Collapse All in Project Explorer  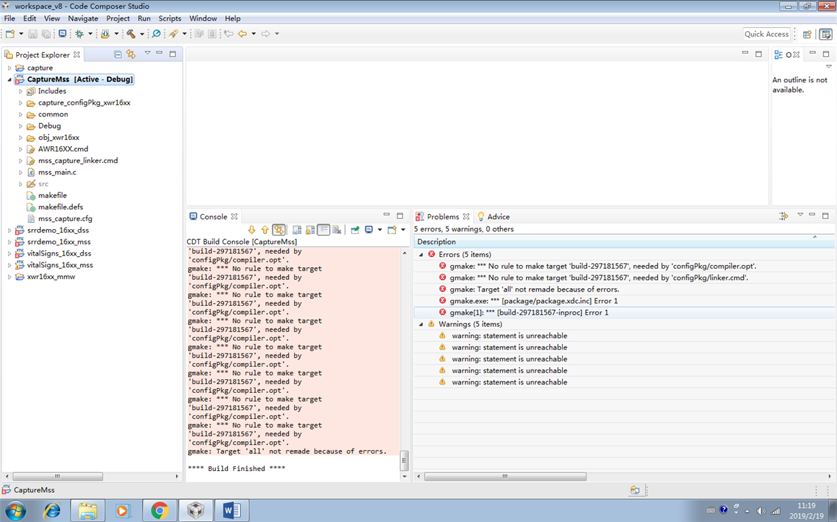(118, 54)
